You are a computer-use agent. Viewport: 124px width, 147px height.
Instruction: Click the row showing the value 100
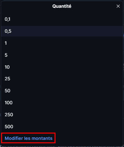tap(62, 103)
